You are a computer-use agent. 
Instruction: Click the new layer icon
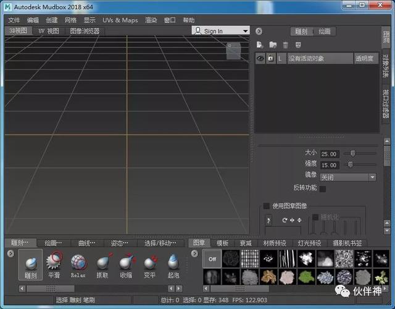pos(260,45)
